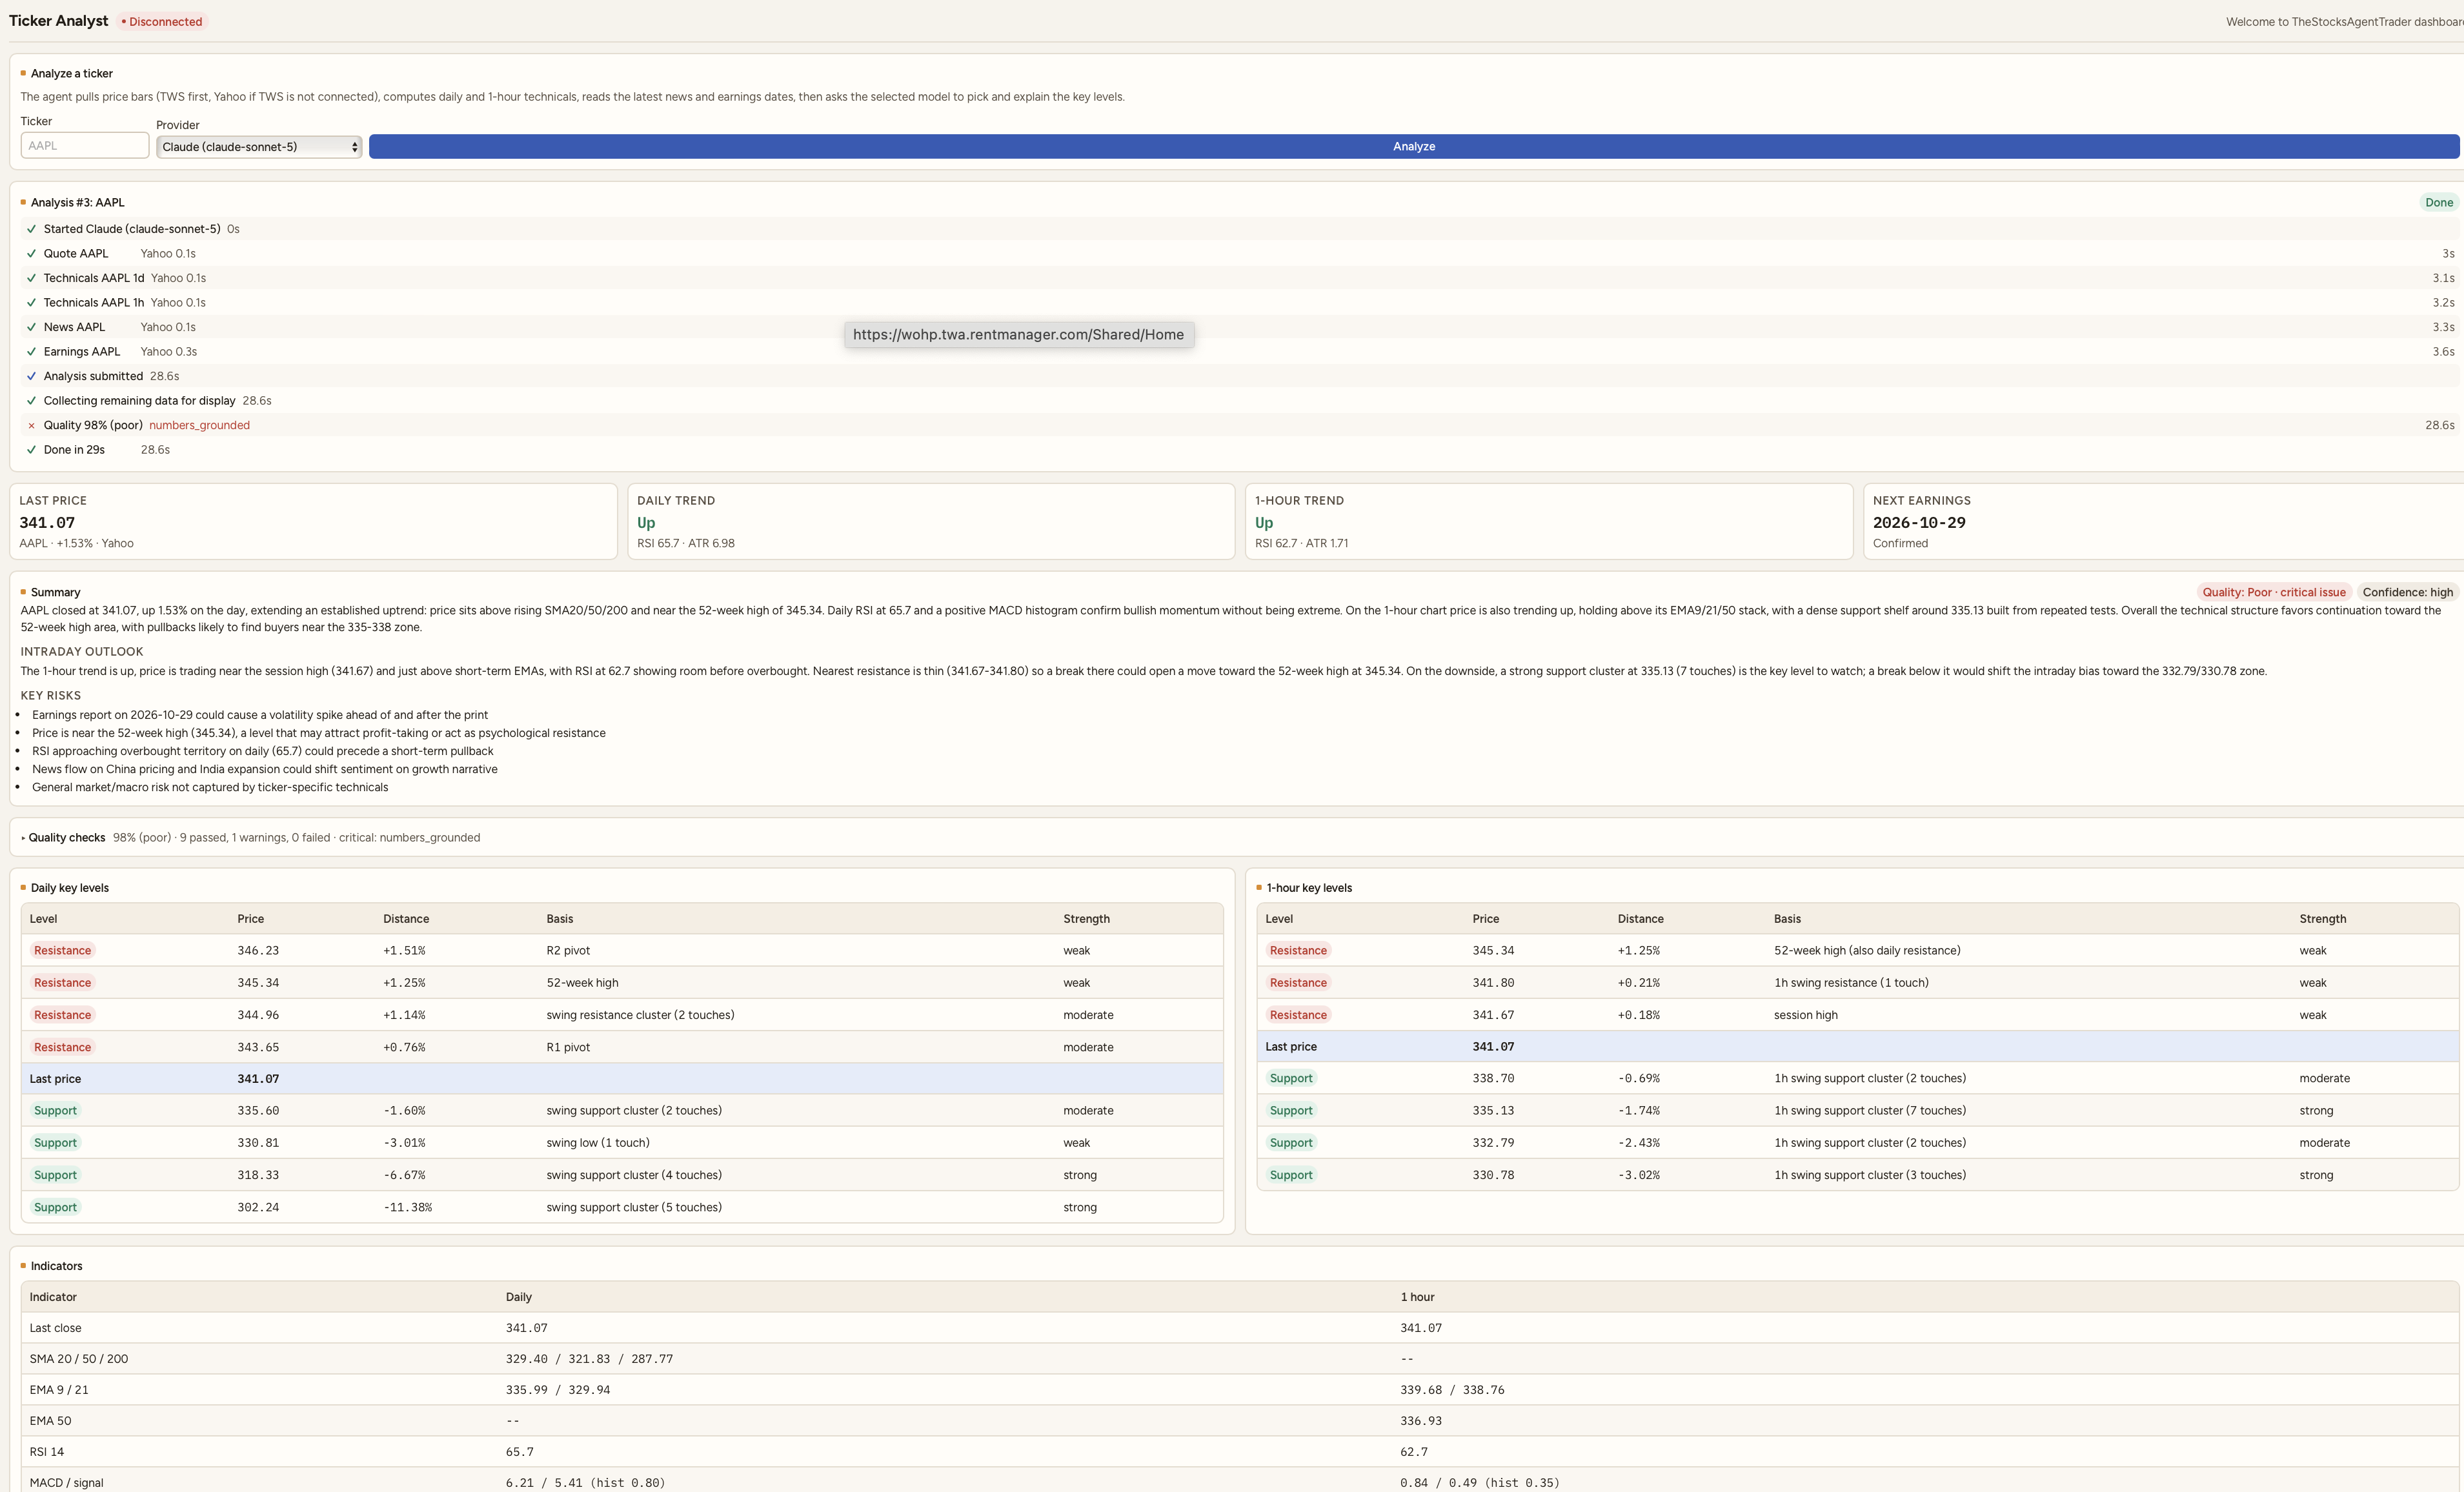Image resolution: width=2464 pixels, height=1492 pixels.
Task: Click the checkmark beside News AAPL
Action: point(31,328)
